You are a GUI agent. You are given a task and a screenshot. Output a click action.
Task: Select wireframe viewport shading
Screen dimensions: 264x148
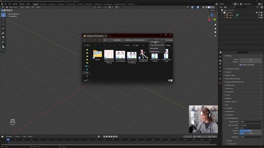point(206,7)
